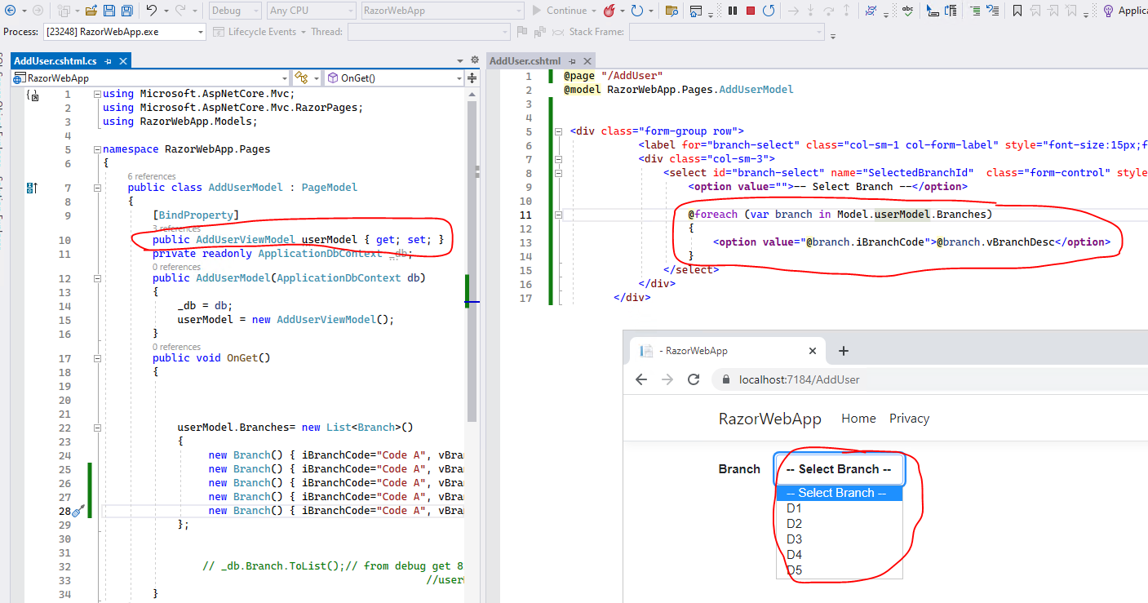Select D1 from the branch list

click(x=839, y=508)
